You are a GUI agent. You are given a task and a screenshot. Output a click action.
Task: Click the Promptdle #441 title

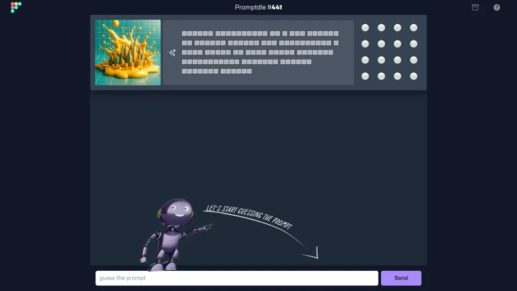(258, 7)
